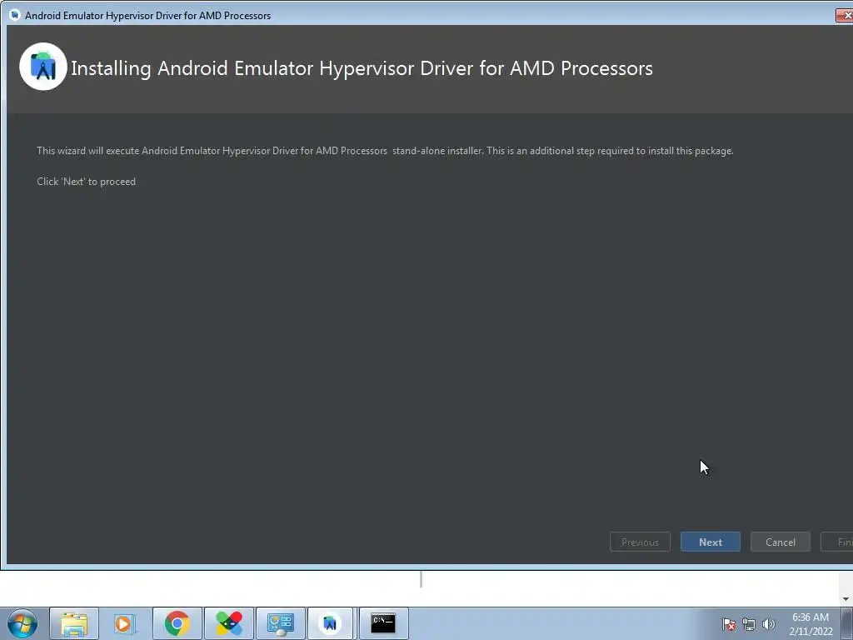Click the Show desktop strip

click(x=847, y=623)
